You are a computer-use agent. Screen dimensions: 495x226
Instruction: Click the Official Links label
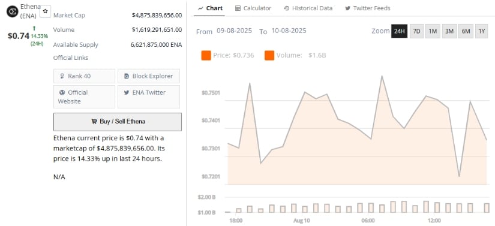(71, 58)
